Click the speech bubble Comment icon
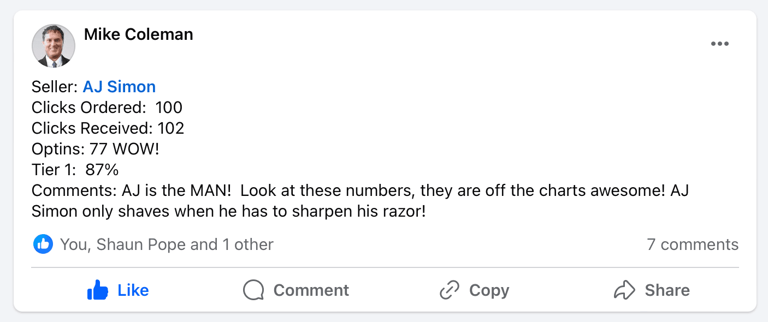The height and width of the screenshot is (322, 768). coord(253,290)
